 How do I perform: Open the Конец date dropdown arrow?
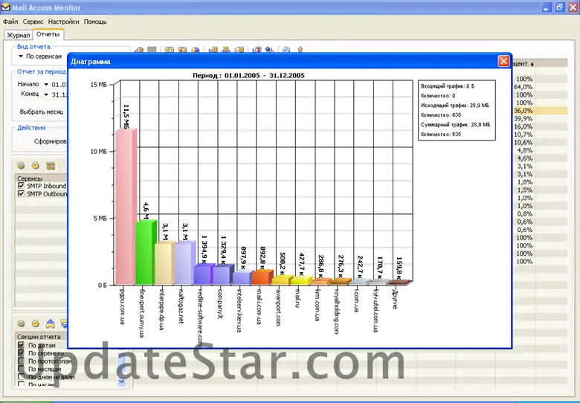click(46, 94)
